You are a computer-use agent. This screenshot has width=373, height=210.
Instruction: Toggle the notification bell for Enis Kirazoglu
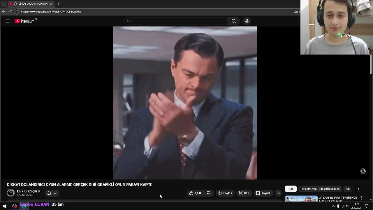click(x=49, y=193)
